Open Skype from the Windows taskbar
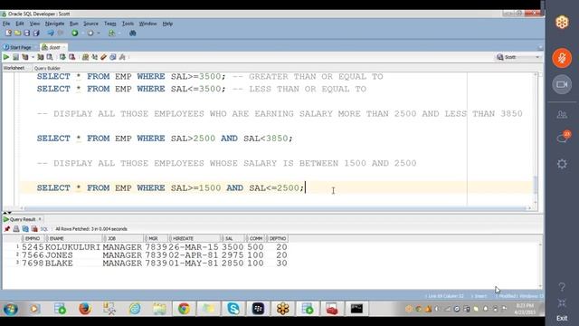This screenshot has height=326, width=579. pyautogui.click(x=233, y=308)
